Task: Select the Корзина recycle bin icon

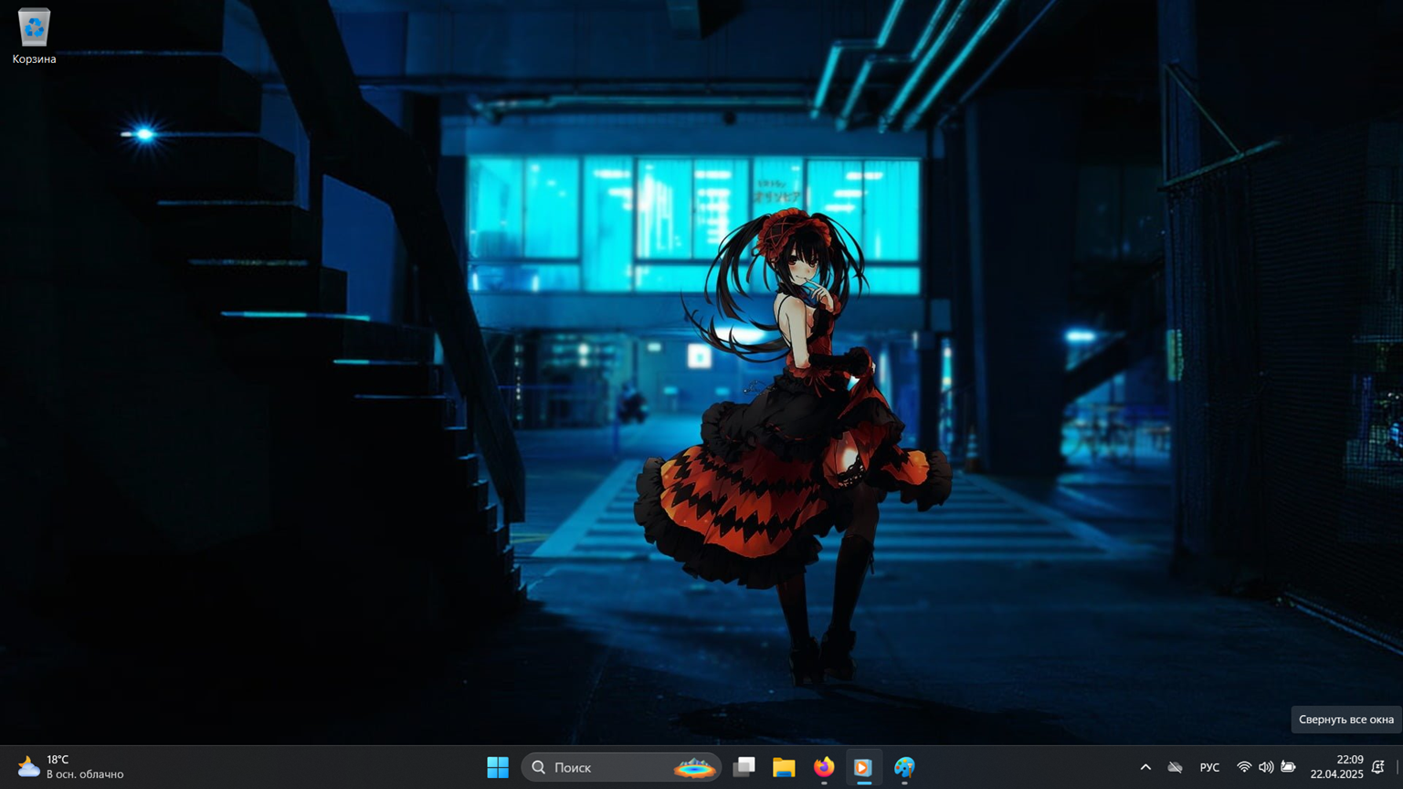Action: (x=34, y=37)
